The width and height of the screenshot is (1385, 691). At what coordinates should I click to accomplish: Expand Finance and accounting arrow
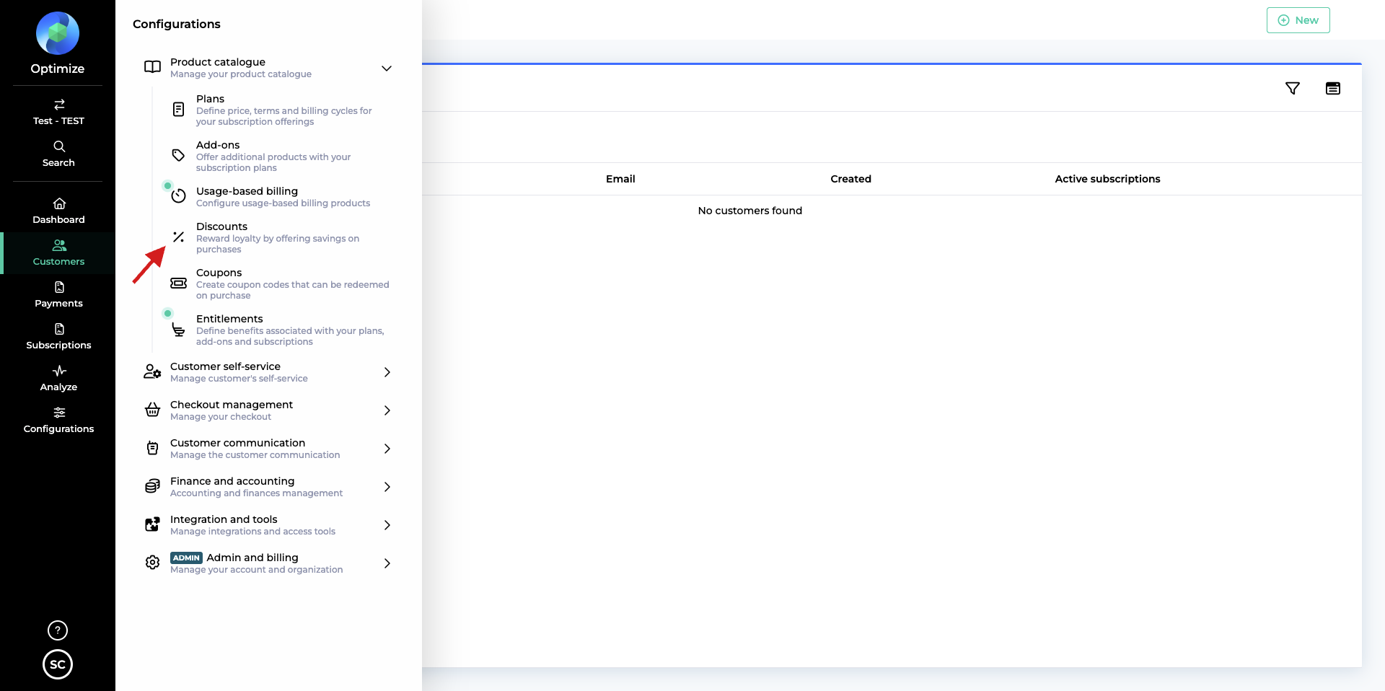(x=387, y=487)
